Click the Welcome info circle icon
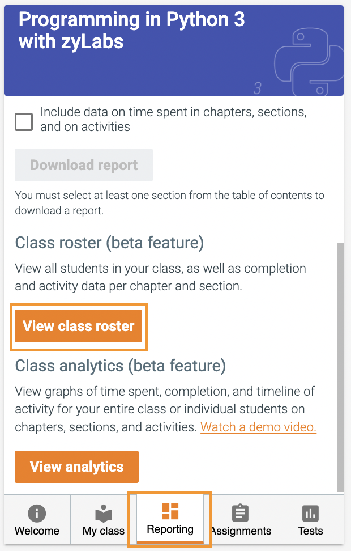 pyautogui.click(x=37, y=513)
